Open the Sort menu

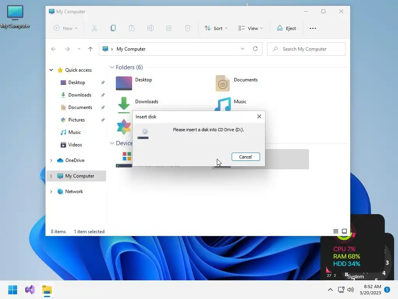coord(216,28)
